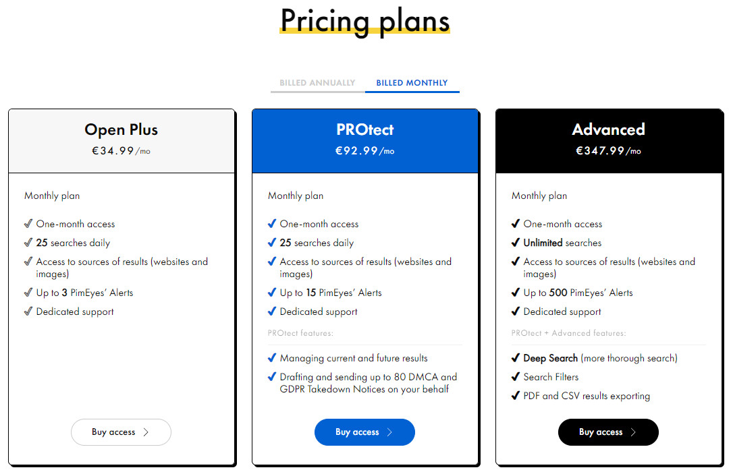Click checkmark beside Managing current and future results
731x472 pixels.
pyautogui.click(x=272, y=358)
